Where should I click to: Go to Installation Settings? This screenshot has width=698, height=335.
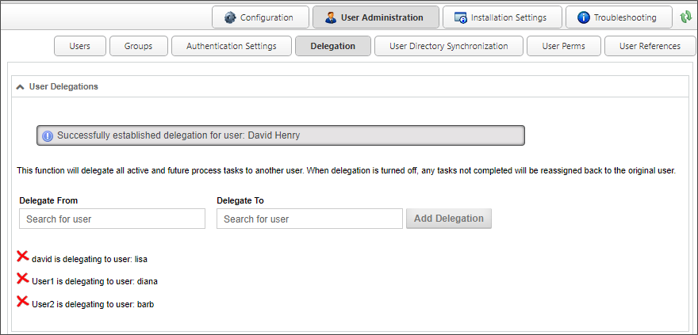(502, 17)
